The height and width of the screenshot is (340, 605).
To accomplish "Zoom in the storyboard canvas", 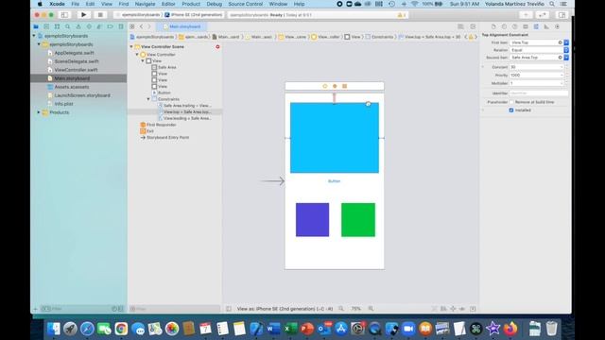I will tap(371, 309).
